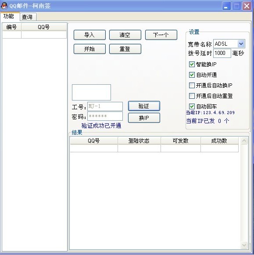Click the 重登 button

pos(125,49)
